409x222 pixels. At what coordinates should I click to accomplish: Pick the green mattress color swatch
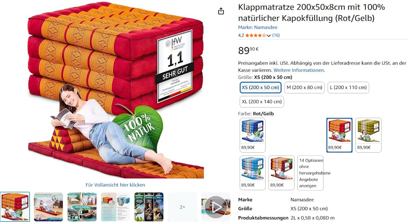(368, 135)
